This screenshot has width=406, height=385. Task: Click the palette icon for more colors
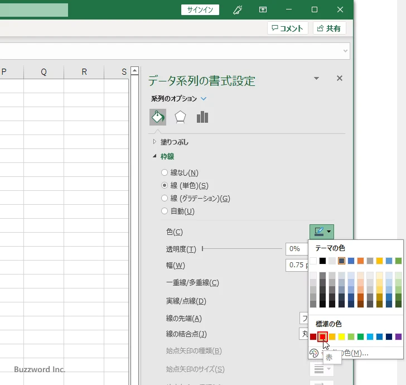tap(314, 353)
